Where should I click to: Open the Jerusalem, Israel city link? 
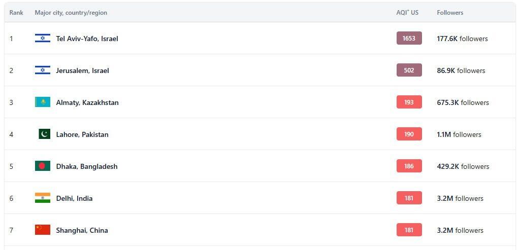coord(82,70)
